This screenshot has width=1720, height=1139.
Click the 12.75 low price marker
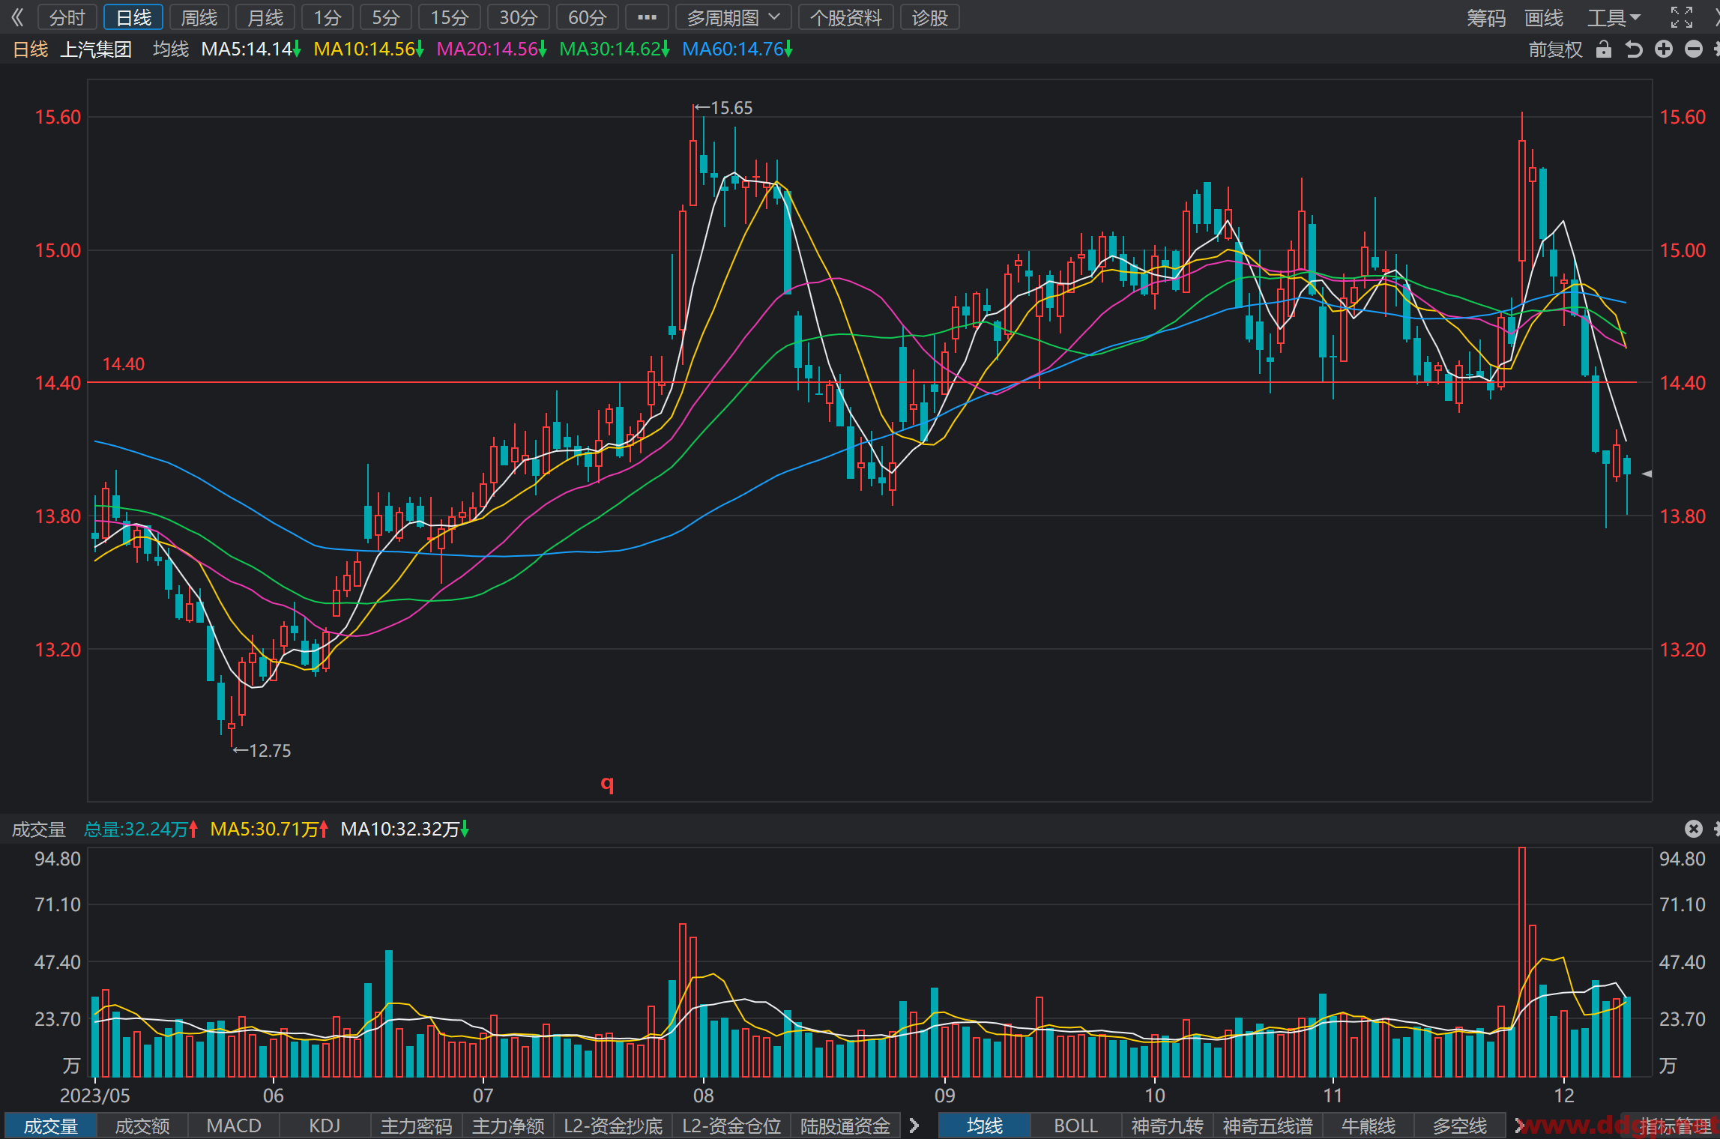[262, 750]
